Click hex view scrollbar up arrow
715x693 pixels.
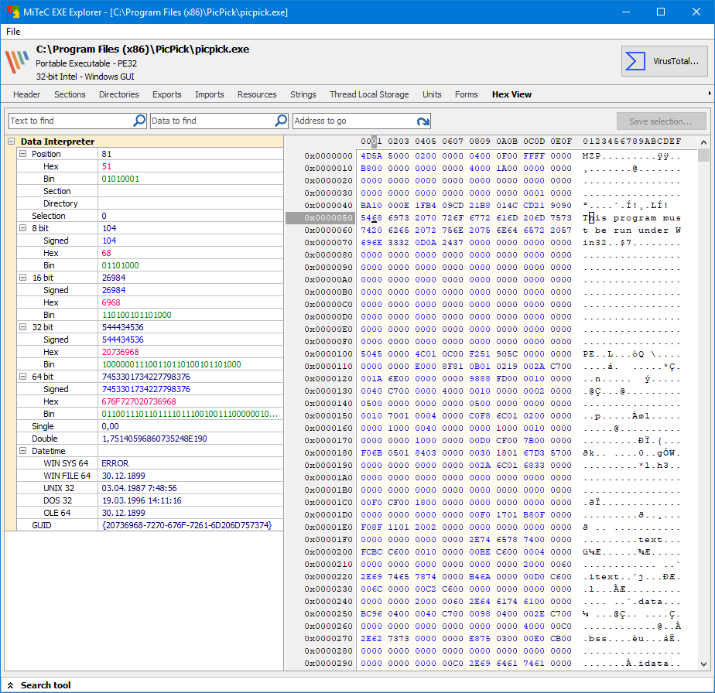(x=703, y=142)
